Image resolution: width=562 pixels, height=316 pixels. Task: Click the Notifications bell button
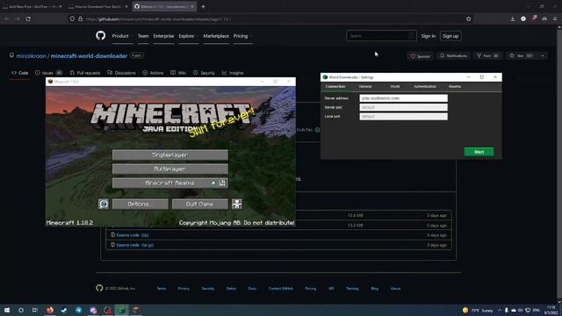pyautogui.click(x=453, y=56)
